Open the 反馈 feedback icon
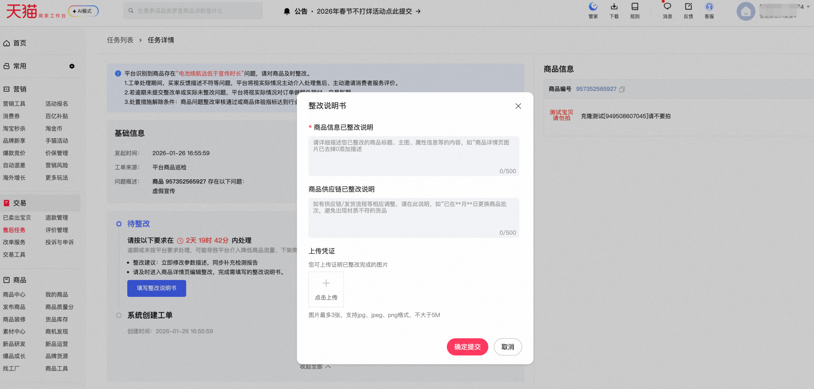 tap(688, 7)
